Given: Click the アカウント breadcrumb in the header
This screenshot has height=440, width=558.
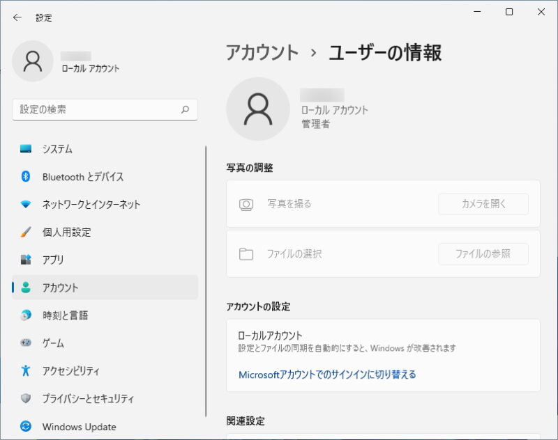Looking at the screenshot, I should pos(262,53).
